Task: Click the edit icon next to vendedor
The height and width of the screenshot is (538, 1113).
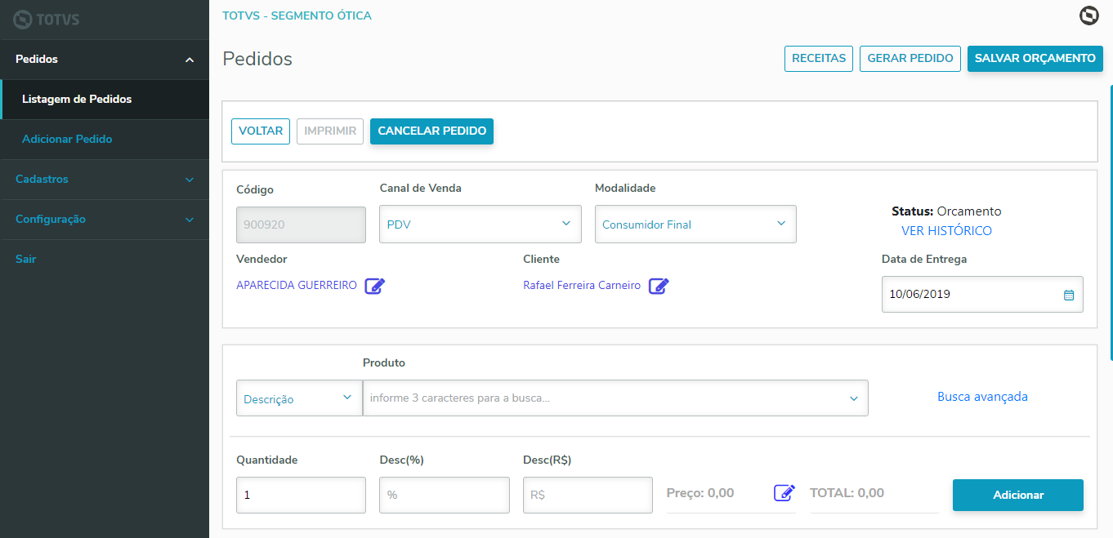Action: pos(375,286)
